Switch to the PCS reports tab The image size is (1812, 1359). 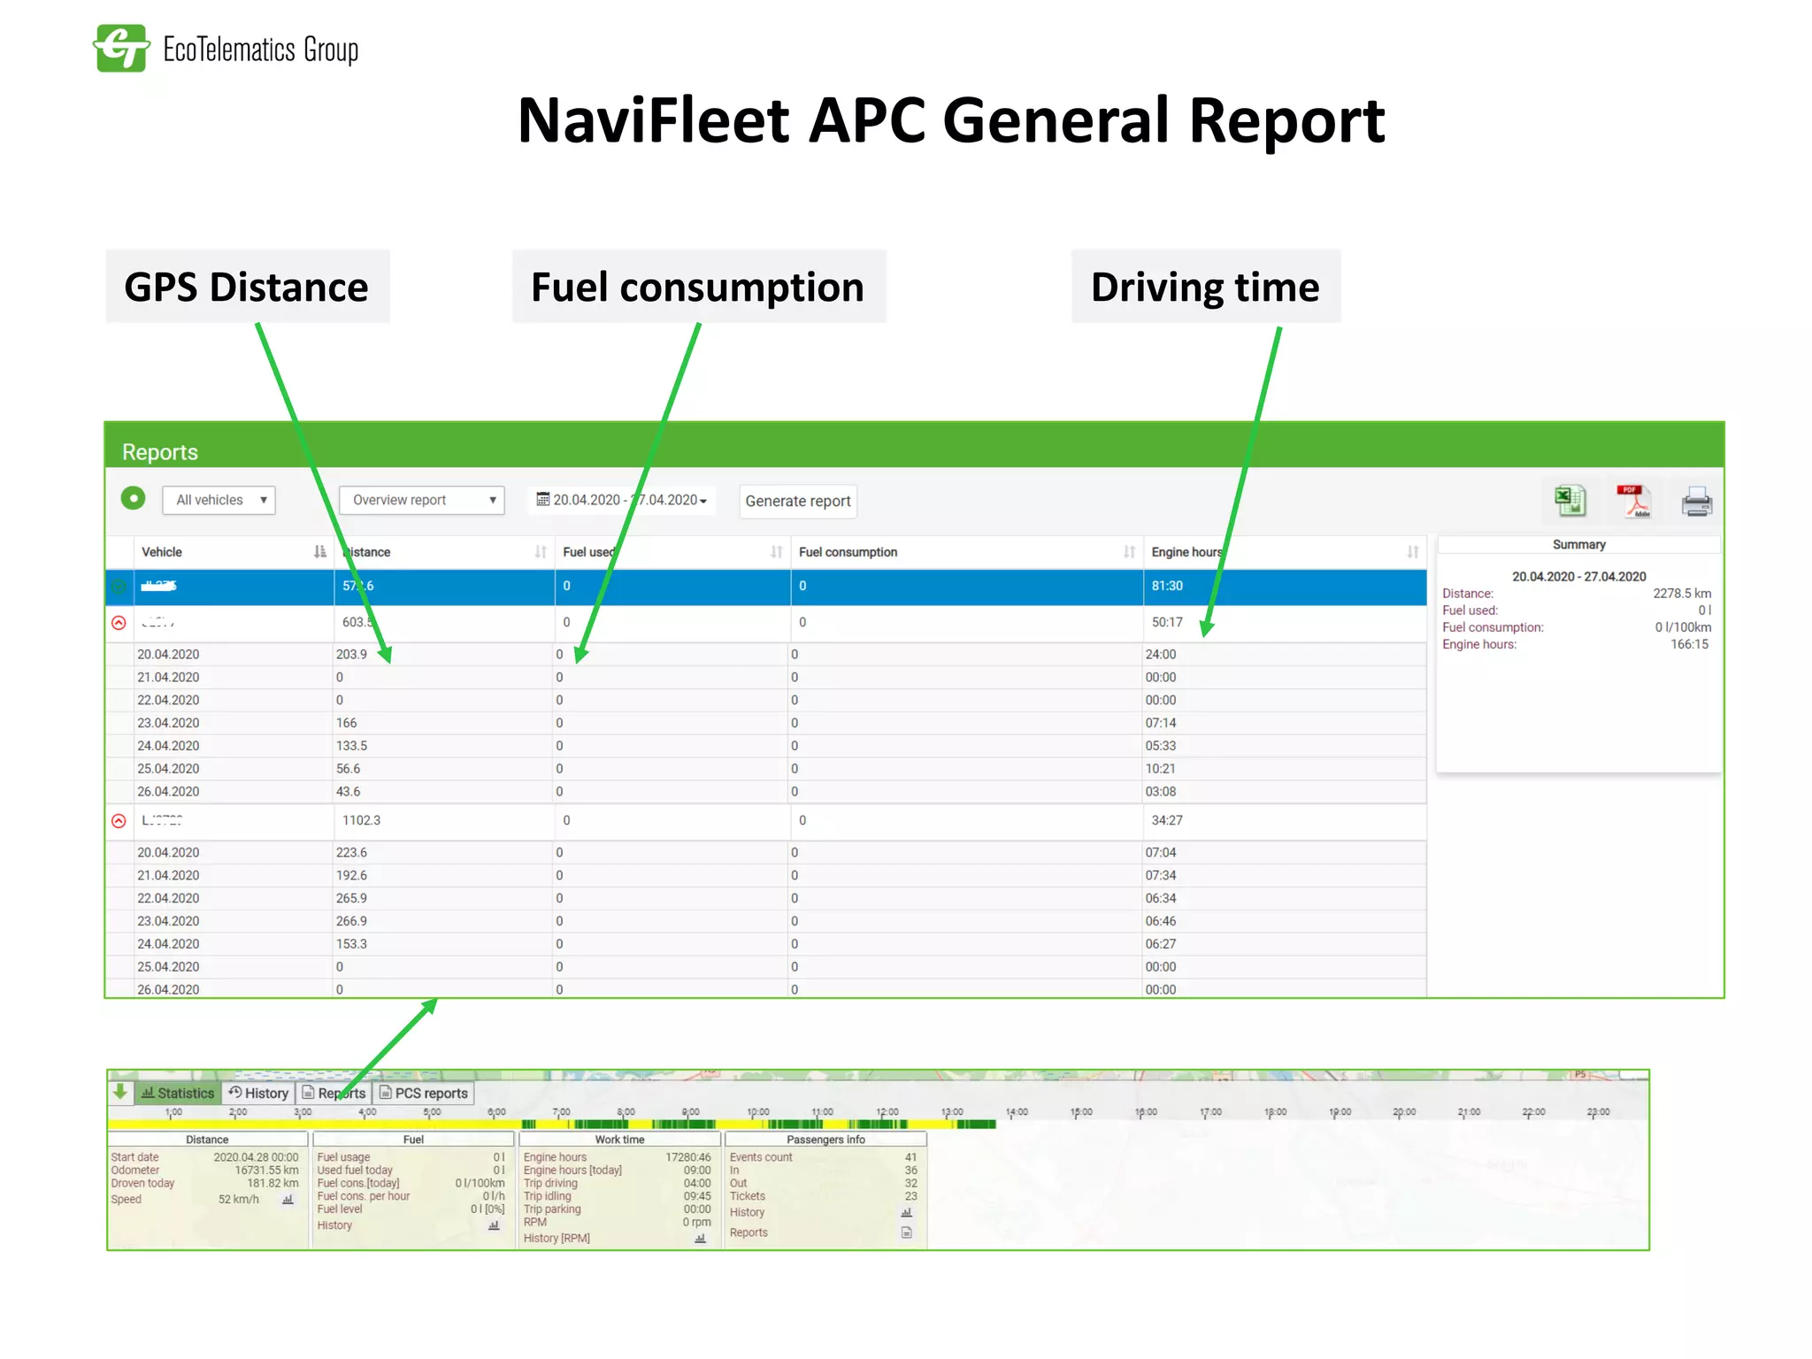(x=423, y=1093)
